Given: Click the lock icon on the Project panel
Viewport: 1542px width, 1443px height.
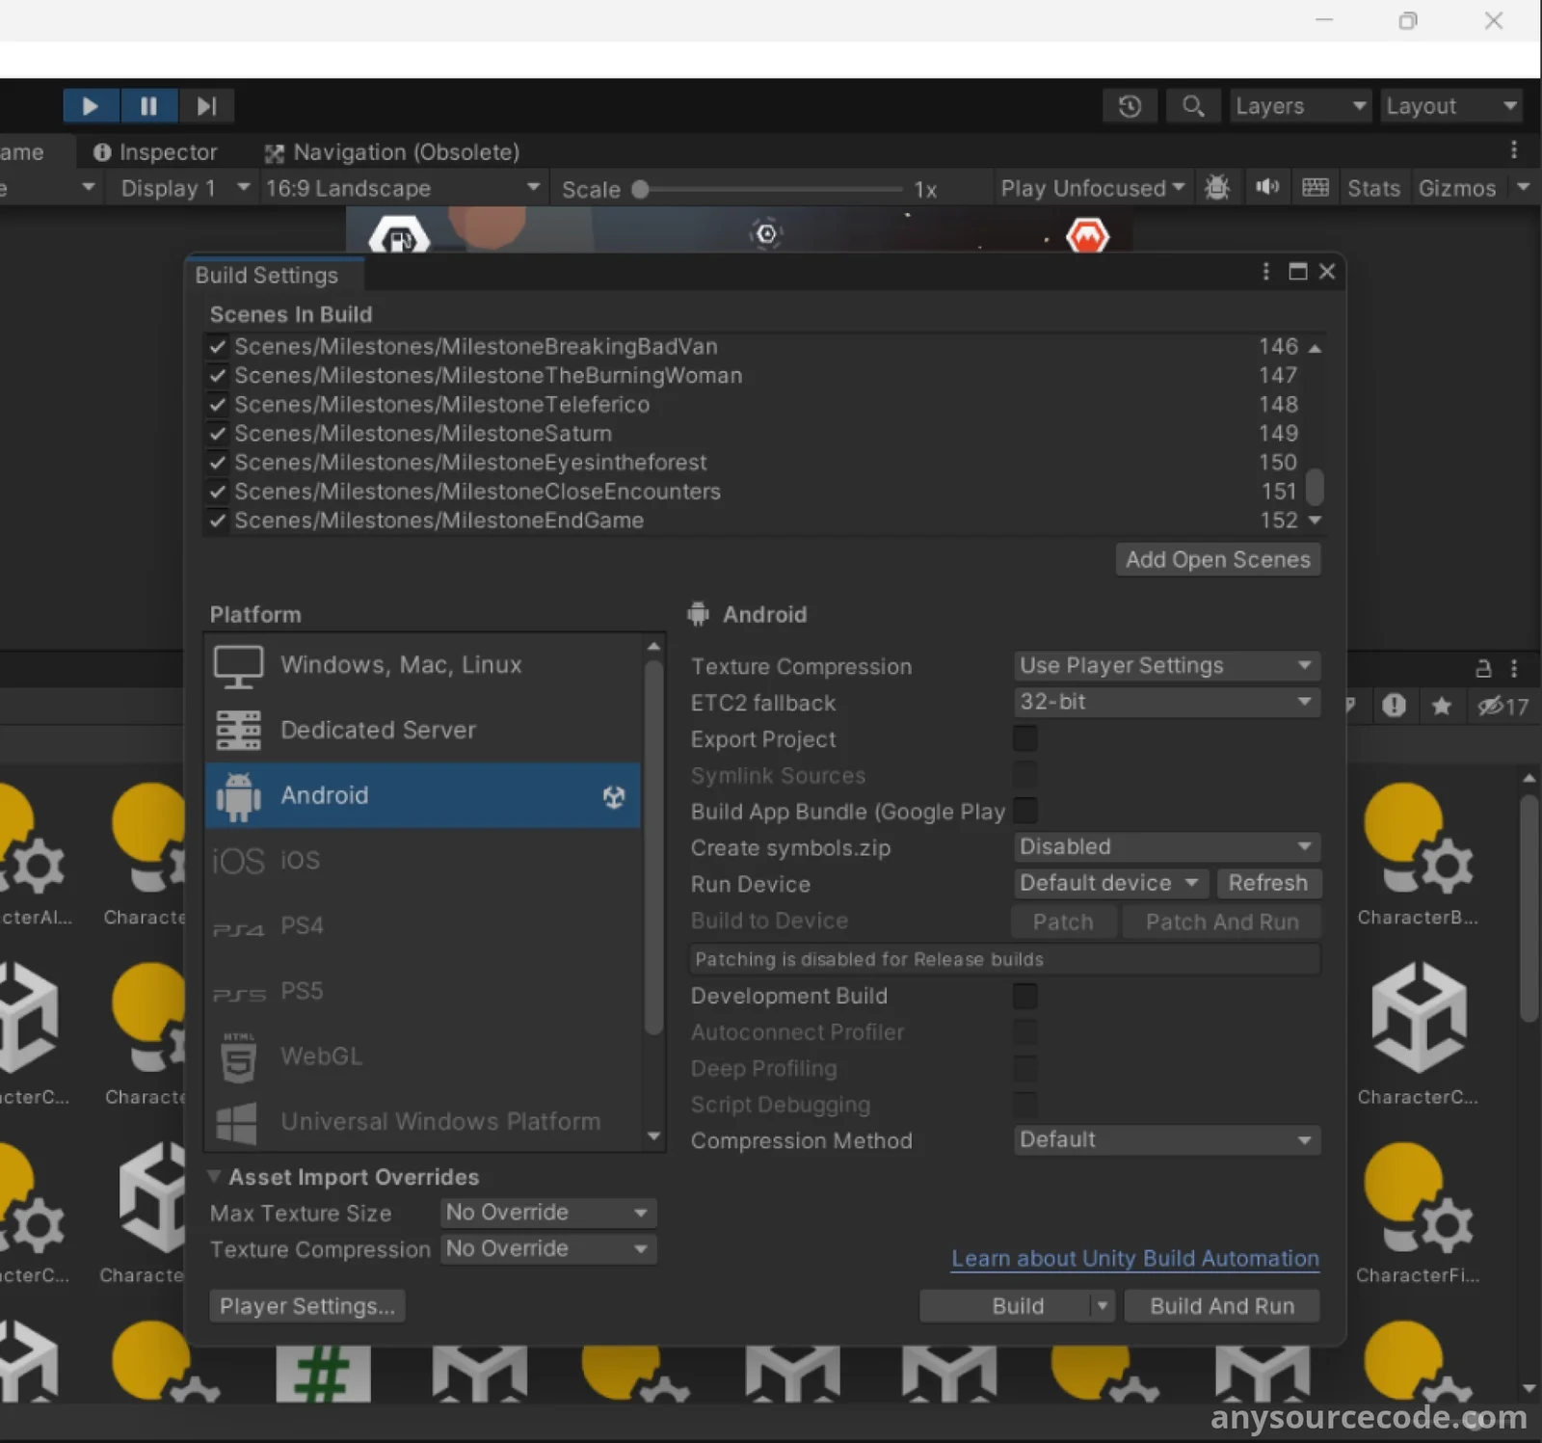Looking at the screenshot, I should 1483,668.
